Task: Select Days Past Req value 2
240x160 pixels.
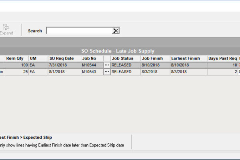Action: coord(222,72)
